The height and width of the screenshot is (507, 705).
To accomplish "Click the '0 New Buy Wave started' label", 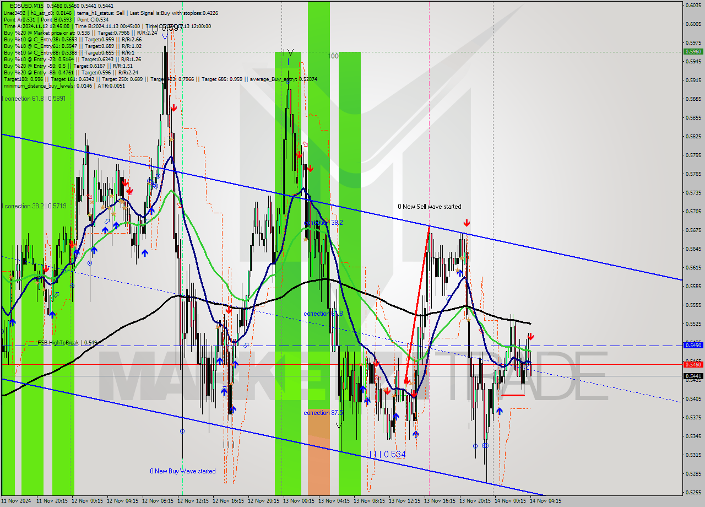I will 183,471.
